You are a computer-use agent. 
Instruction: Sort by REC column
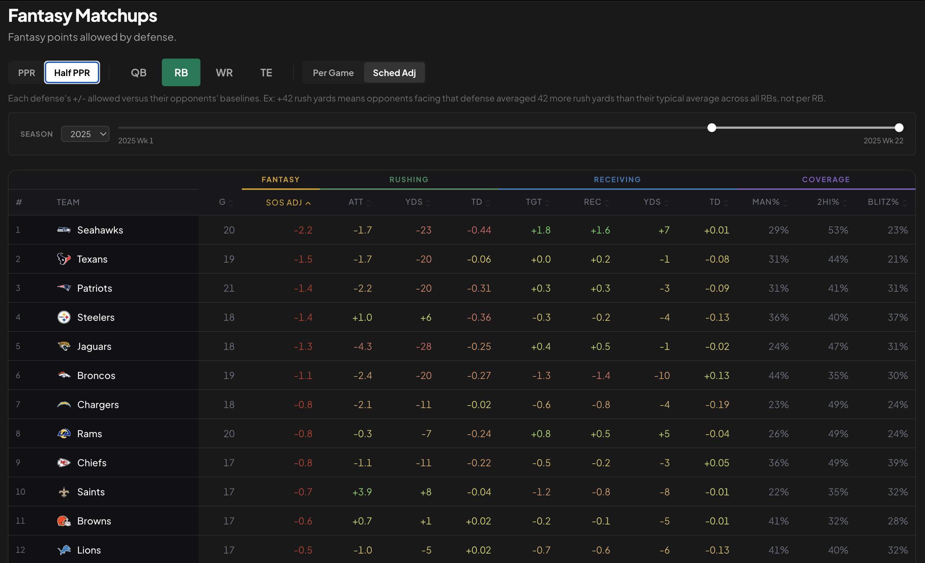[x=597, y=202]
